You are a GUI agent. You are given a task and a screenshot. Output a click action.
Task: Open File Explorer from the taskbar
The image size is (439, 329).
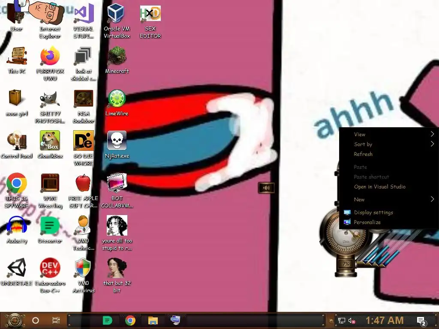(x=153, y=320)
